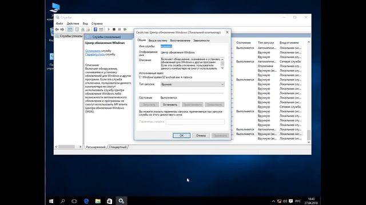Click the РУС language indicator
366x205 pixels.
(298, 201)
